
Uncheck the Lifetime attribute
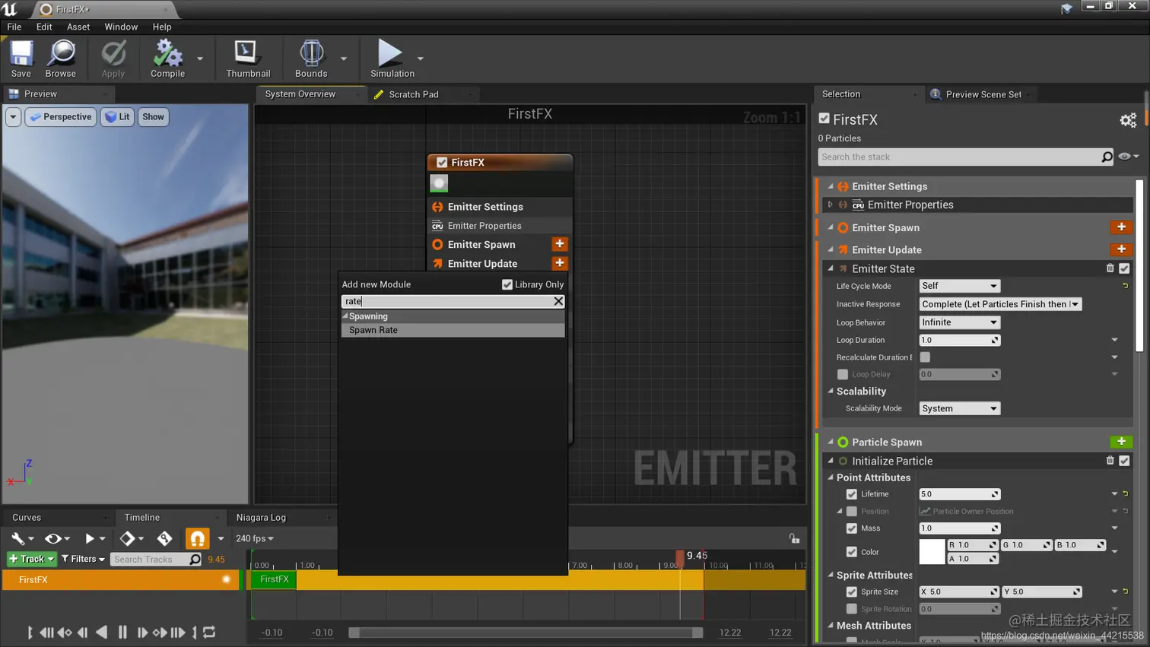[x=852, y=494]
